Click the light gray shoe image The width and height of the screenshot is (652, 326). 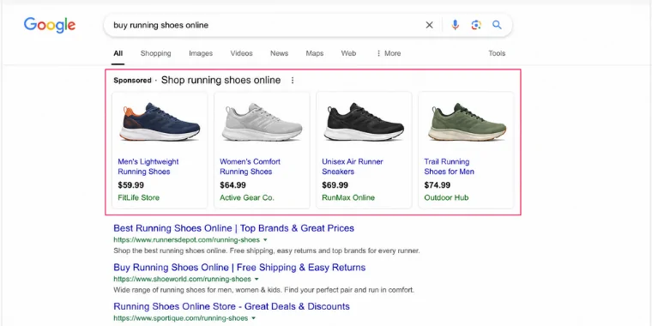pyautogui.click(x=262, y=122)
